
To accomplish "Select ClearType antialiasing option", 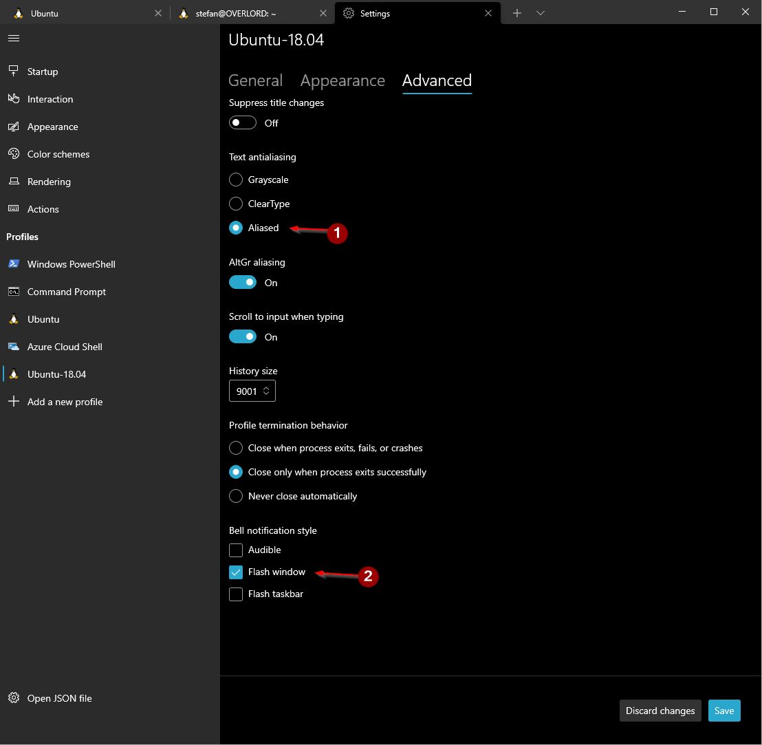I will tap(236, 204).
